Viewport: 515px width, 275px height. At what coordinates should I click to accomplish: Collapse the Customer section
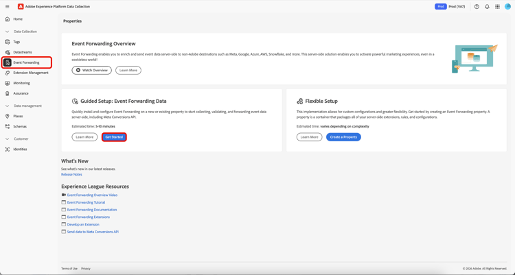[x=8, y=139]
